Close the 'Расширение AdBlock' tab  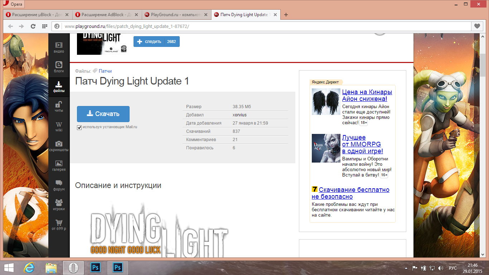[136, 15]
